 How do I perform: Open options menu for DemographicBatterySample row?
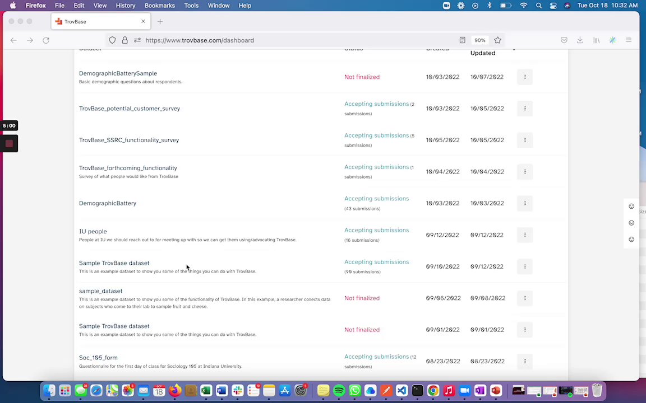[x=525, y=77]
